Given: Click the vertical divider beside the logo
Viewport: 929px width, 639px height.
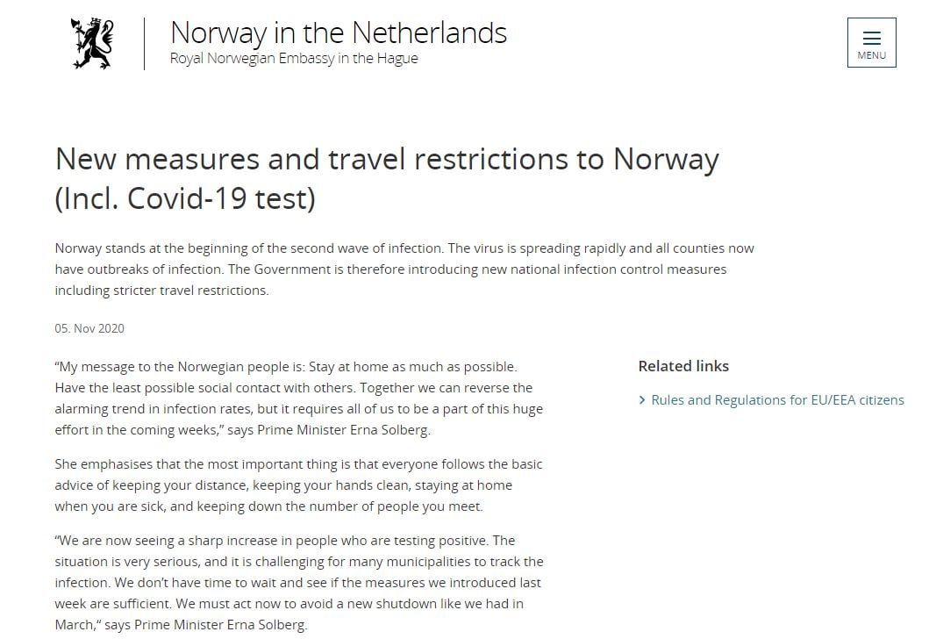Looking at the screenshot, I should click(x=144, y=44).
